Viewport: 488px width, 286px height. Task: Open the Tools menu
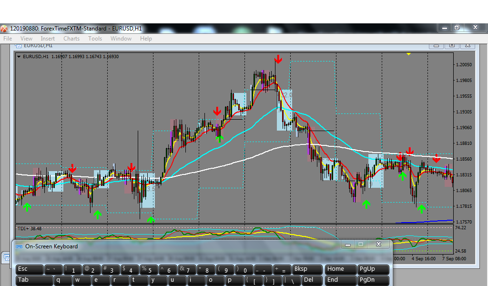click(95, 39)
